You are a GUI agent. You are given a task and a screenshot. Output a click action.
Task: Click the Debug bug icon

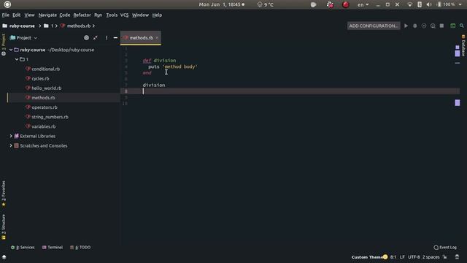(415, 26)
